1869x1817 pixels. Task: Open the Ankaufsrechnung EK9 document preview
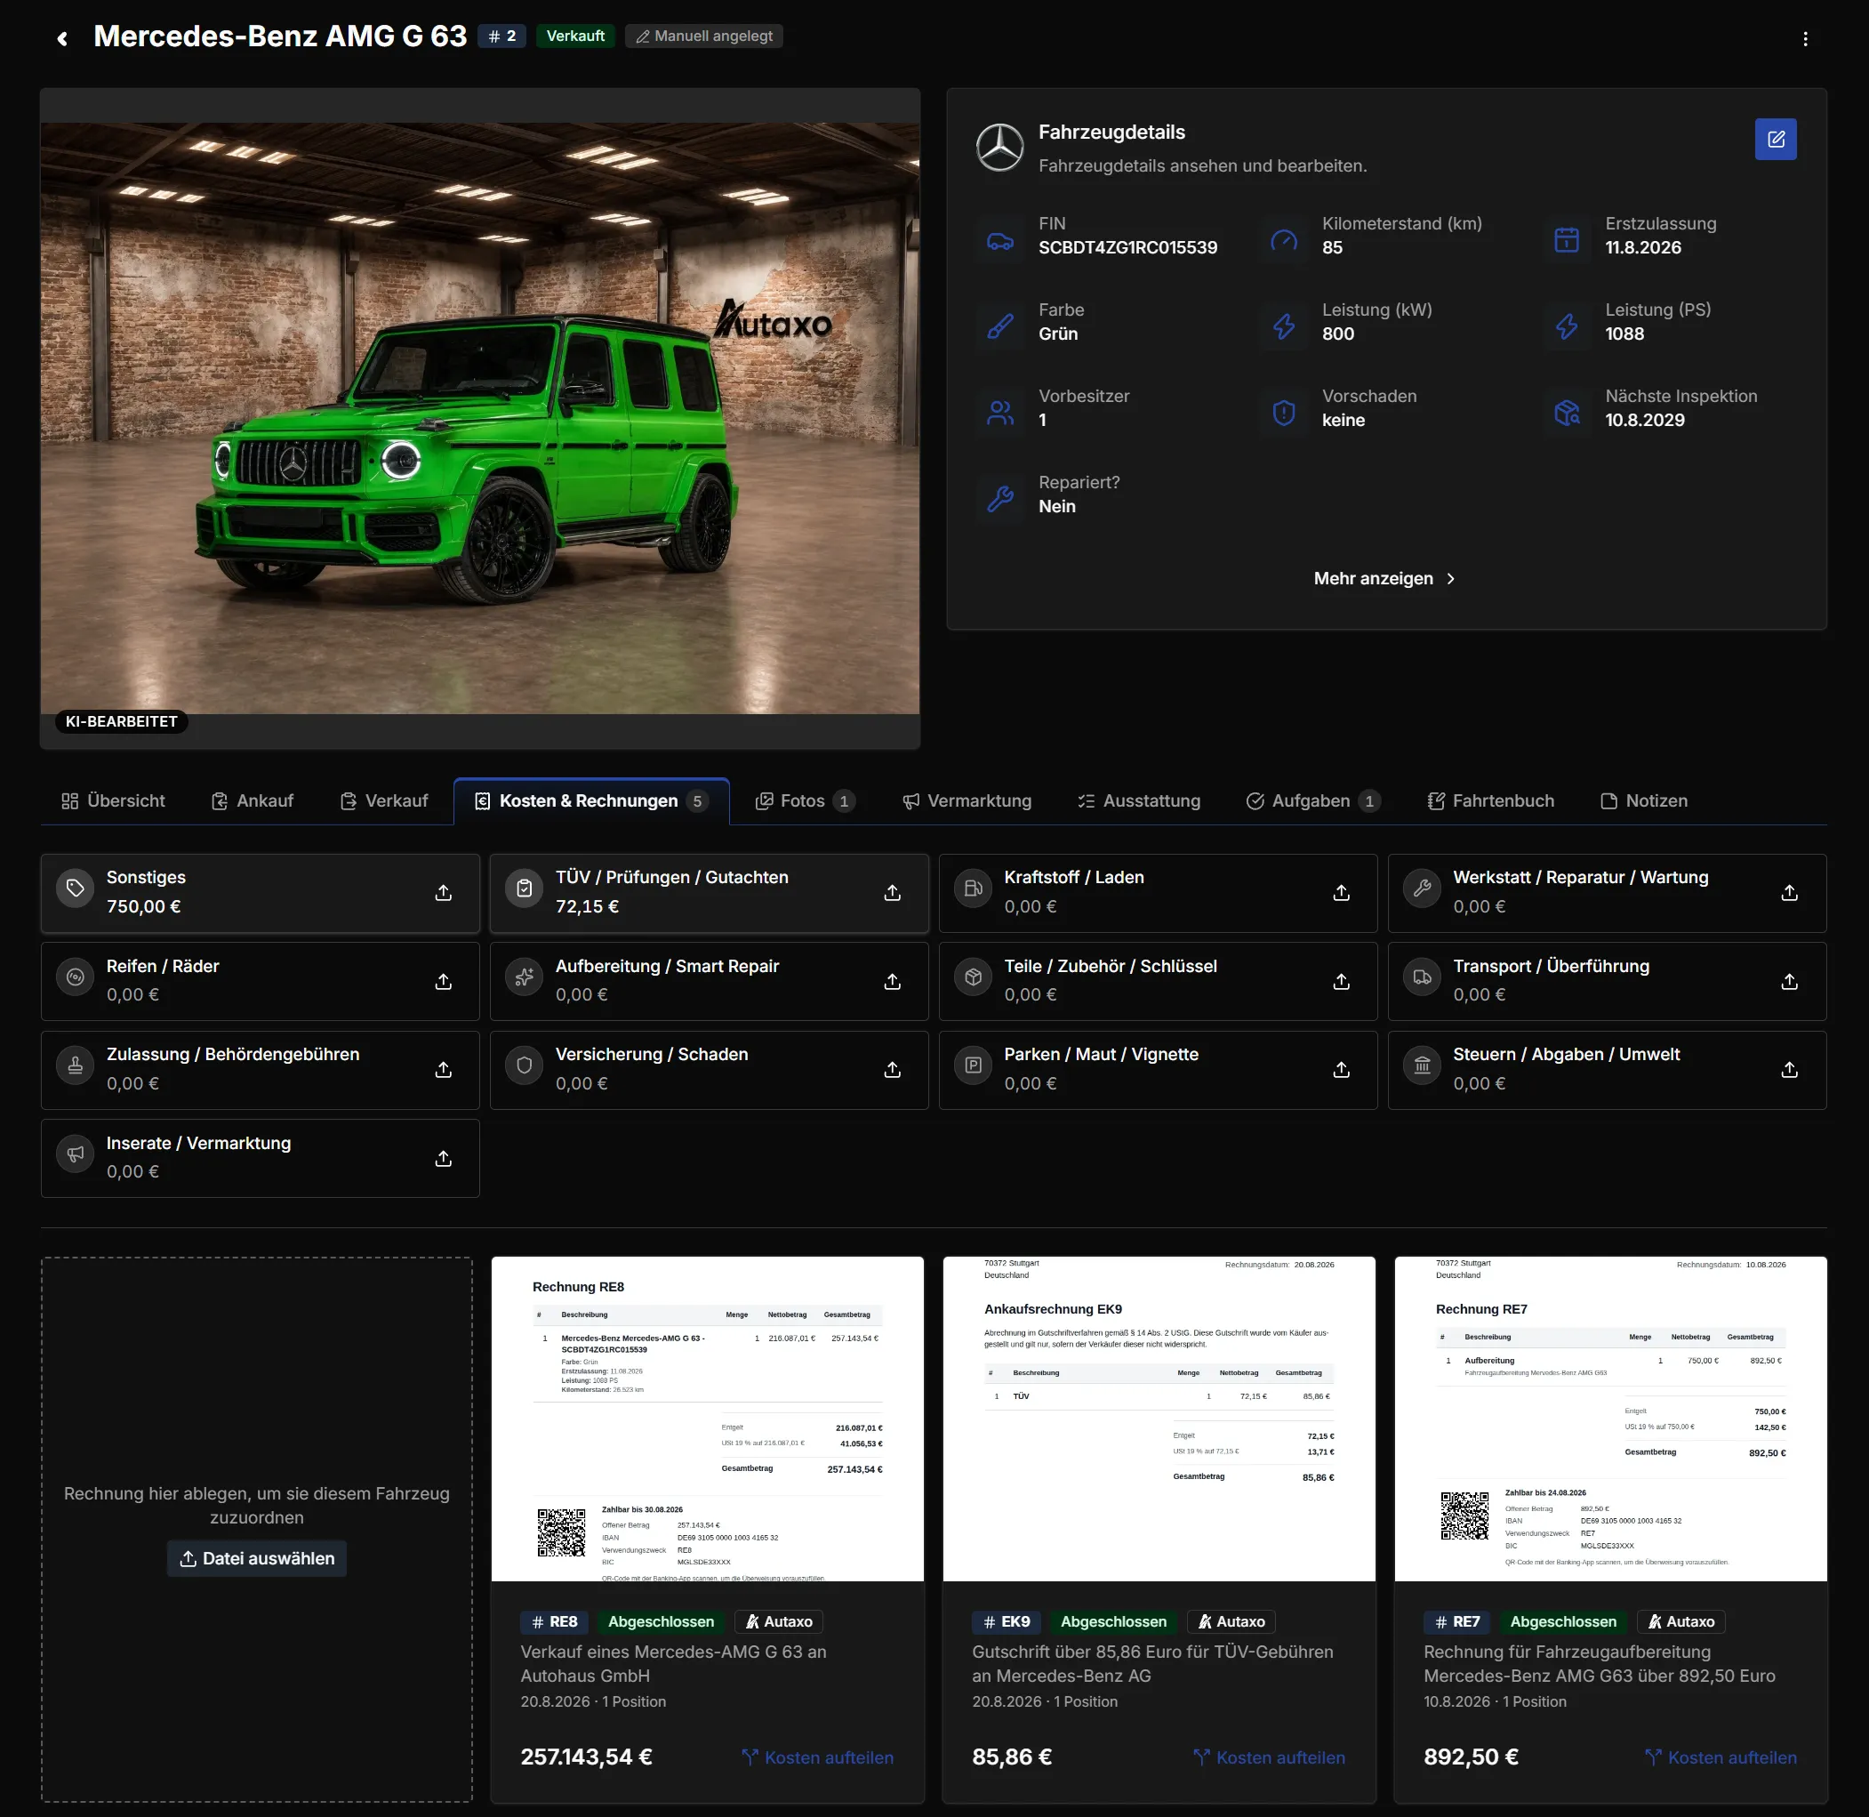click(x=1159, y=1419)
